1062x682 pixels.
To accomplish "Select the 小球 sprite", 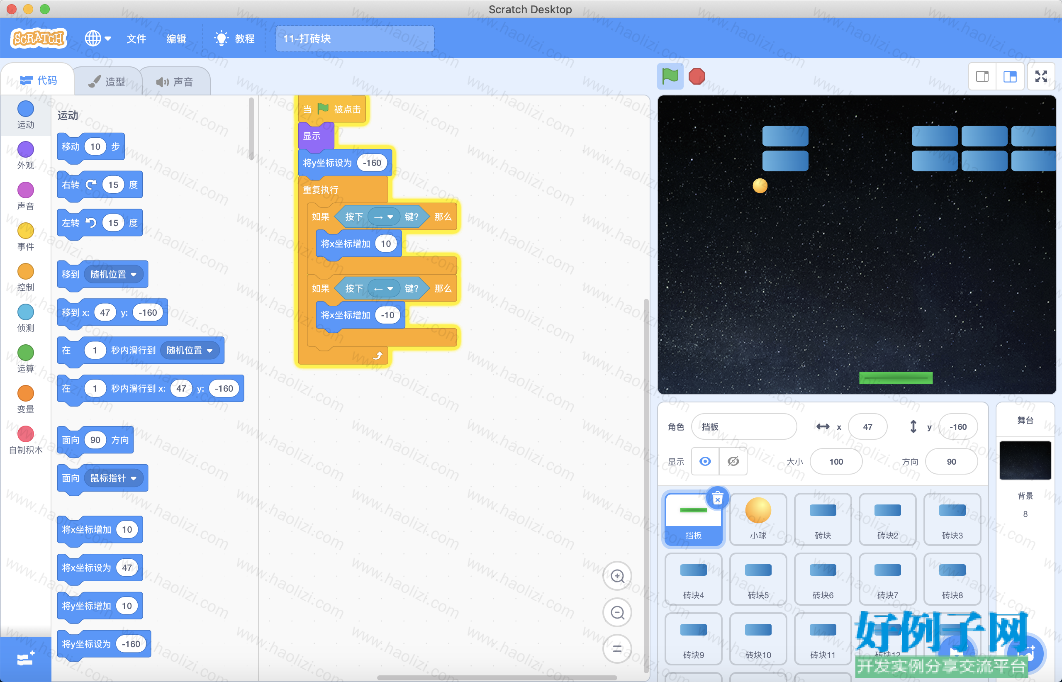I will click(758, 519).
